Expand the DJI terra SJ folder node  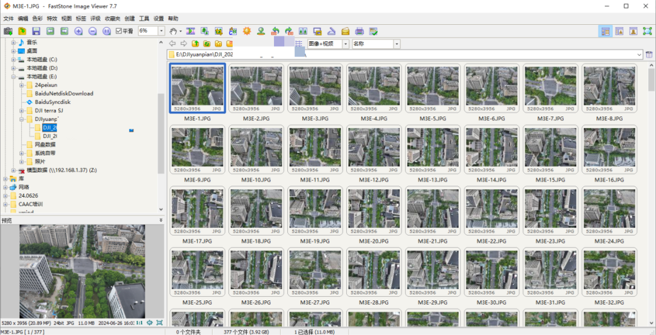tap(22, 110)
